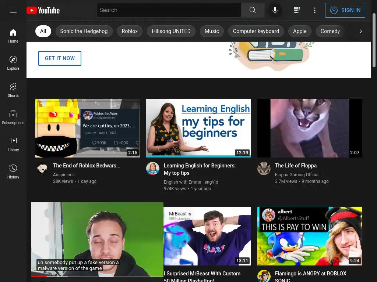Screen dimensions: 377x282
Task: Open the green-screen malware video preview
Action: (x=97, y=239)
